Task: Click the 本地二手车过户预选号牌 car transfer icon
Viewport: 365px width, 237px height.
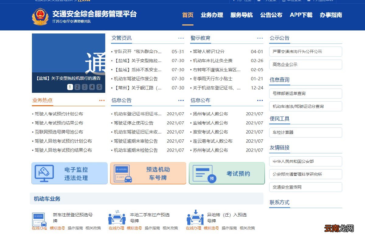Action: [x=117, y=218]
